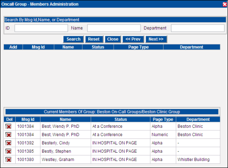Viewport: 228px width, 168px height.
Task: Click the Msg Id header in search results
Action: click(38, 47)
